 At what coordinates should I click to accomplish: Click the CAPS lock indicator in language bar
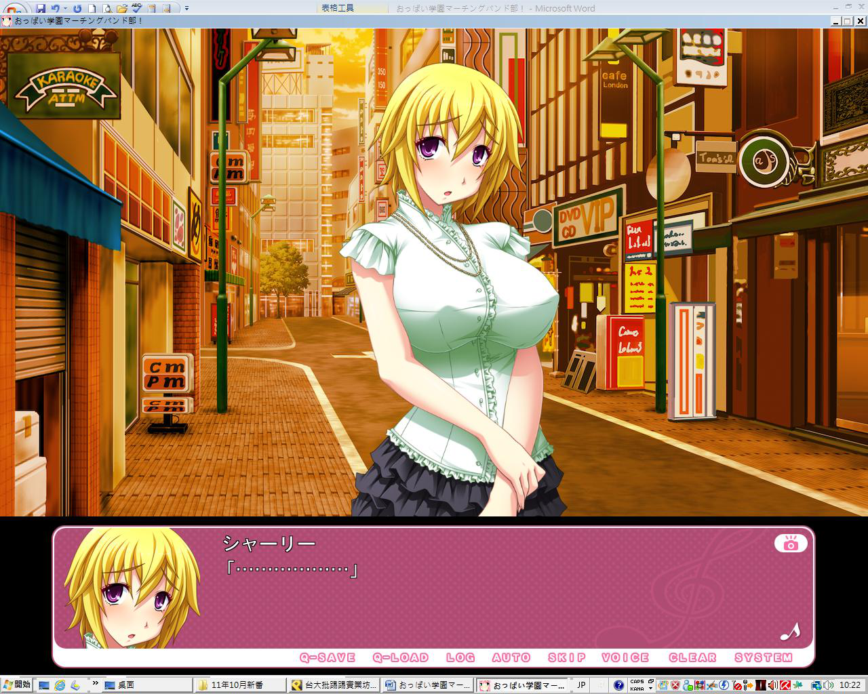(637, 682)
